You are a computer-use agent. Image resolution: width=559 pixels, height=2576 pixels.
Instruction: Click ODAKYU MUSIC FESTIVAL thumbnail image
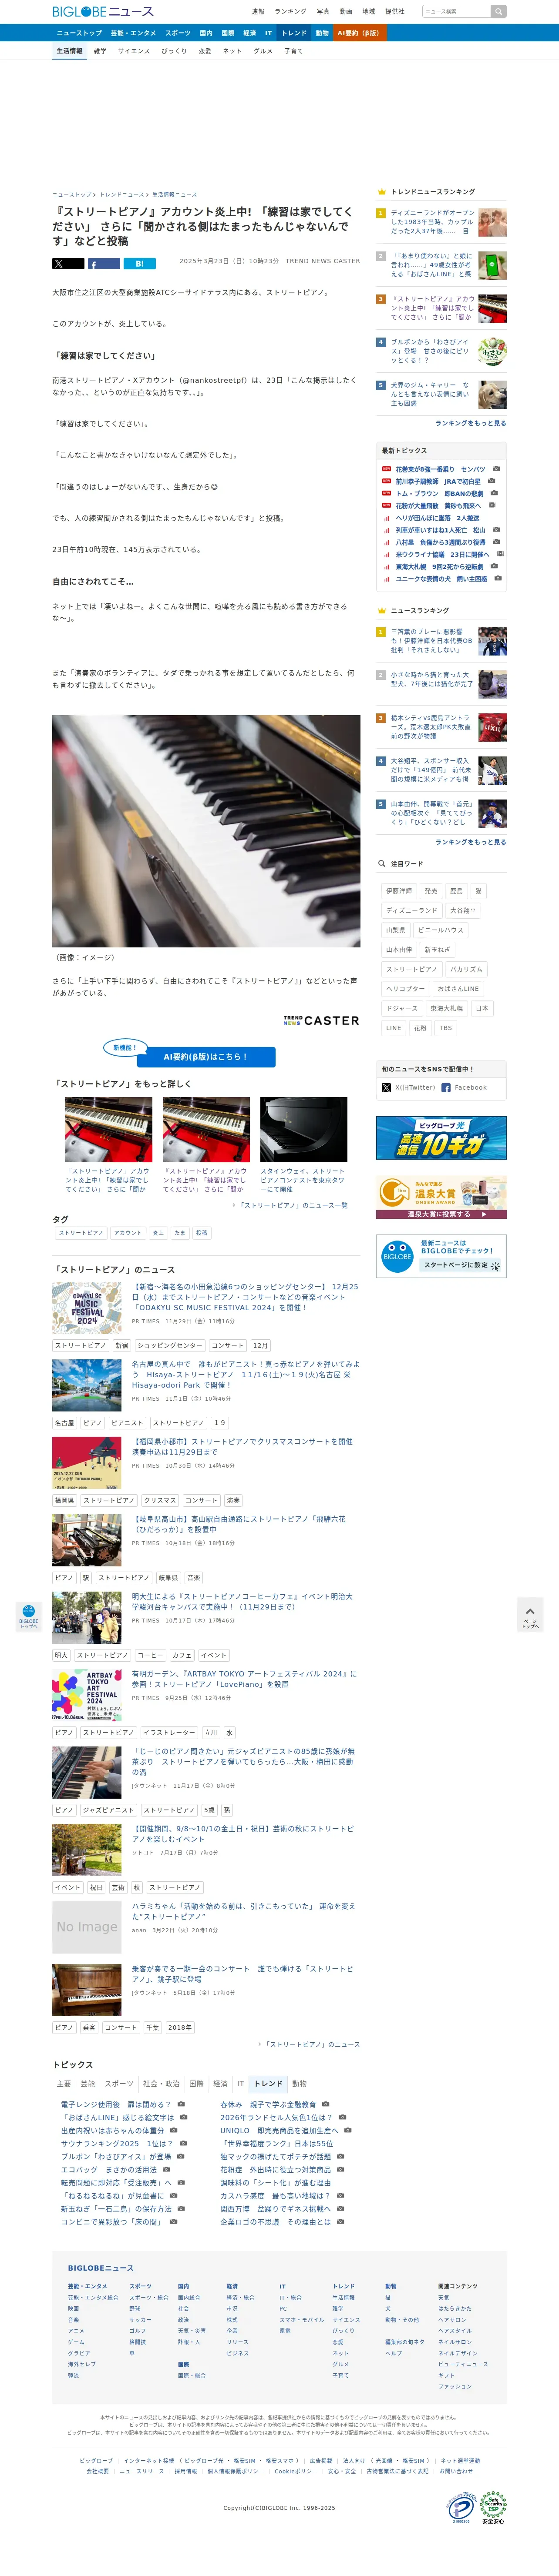tap(87, 1308)
